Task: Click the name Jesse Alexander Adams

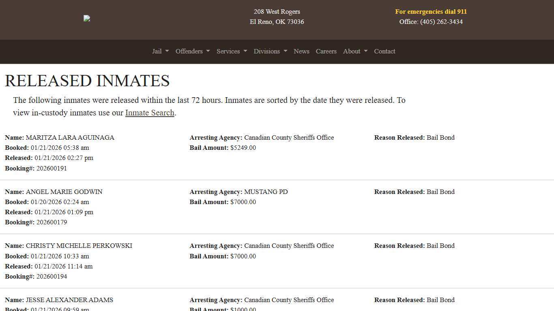Action: (69, 300)
